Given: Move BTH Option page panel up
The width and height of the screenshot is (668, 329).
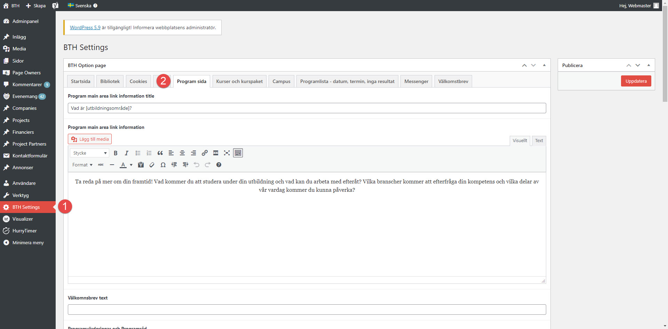Looking at the screenshot, I should (x=524, y=65).
